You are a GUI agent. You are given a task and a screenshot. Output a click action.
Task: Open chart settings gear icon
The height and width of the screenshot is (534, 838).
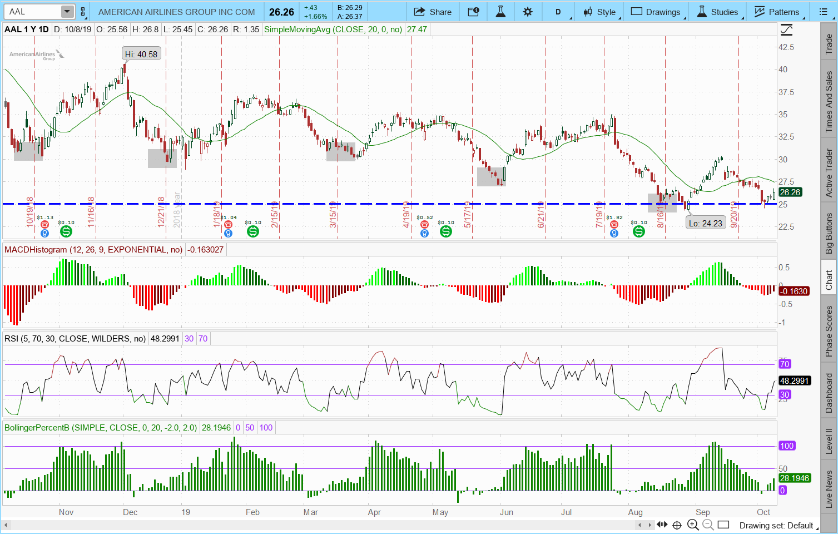click(528, 12)
